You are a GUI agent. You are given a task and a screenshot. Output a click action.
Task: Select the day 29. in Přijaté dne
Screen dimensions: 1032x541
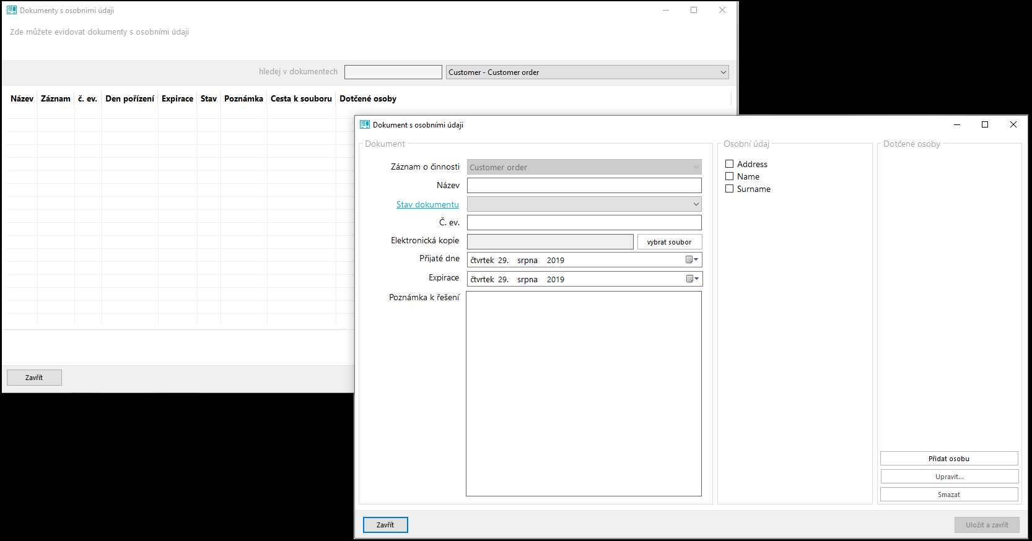[503, 261]
